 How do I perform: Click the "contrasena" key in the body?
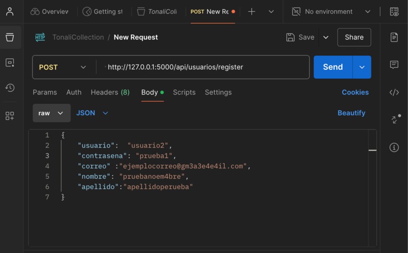(x=102, y=156)
